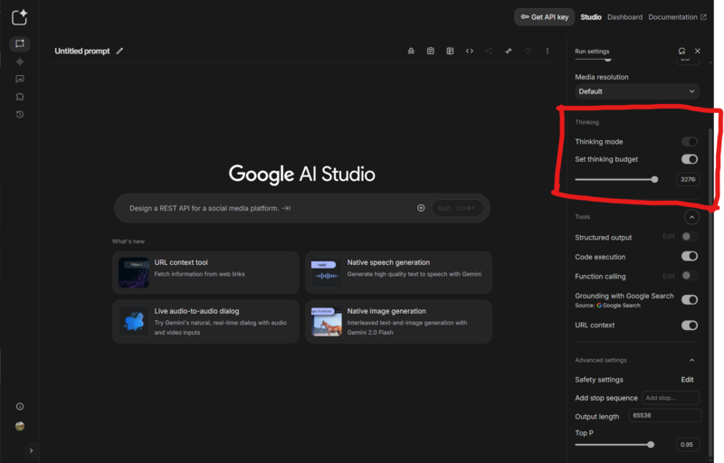
Task: Click the rerun refresh icon
Action: (528, 52)
